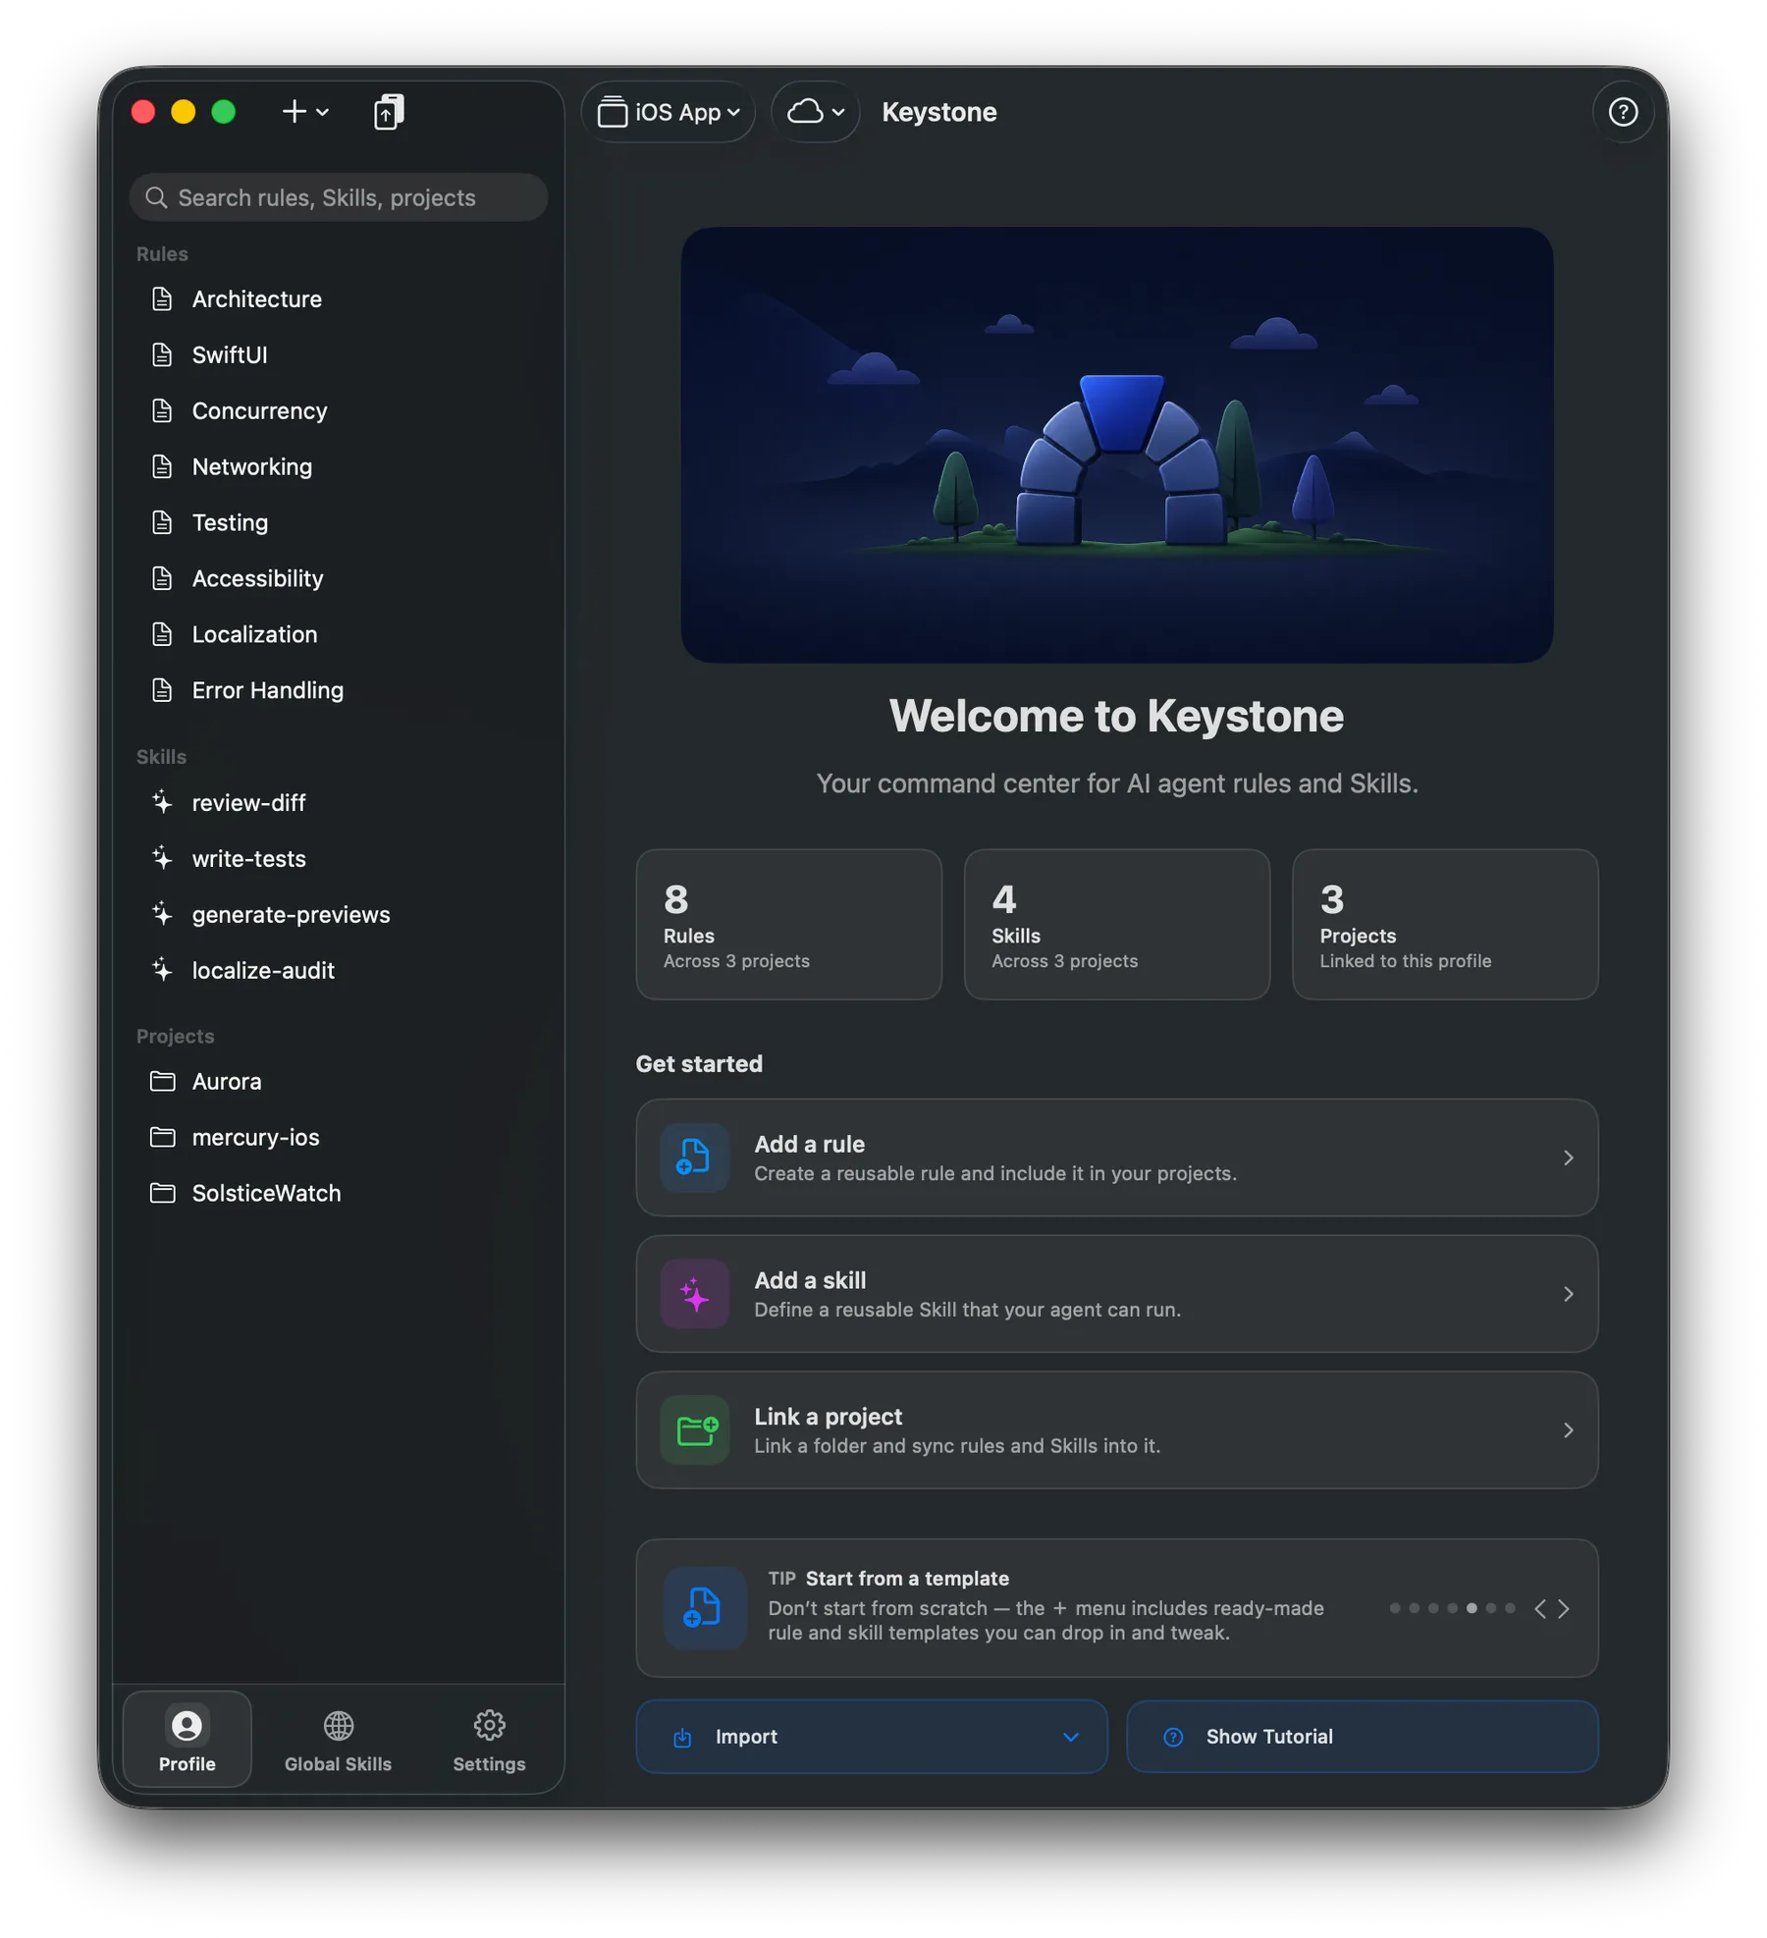Jump to the first tip page dot
This screenshot has width=1767, height=1938.
tap(1395, 1608)
